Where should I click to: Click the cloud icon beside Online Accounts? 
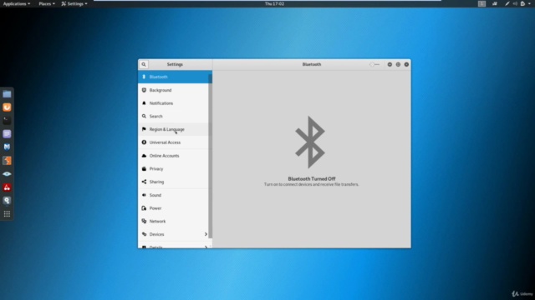click(144, 156)
